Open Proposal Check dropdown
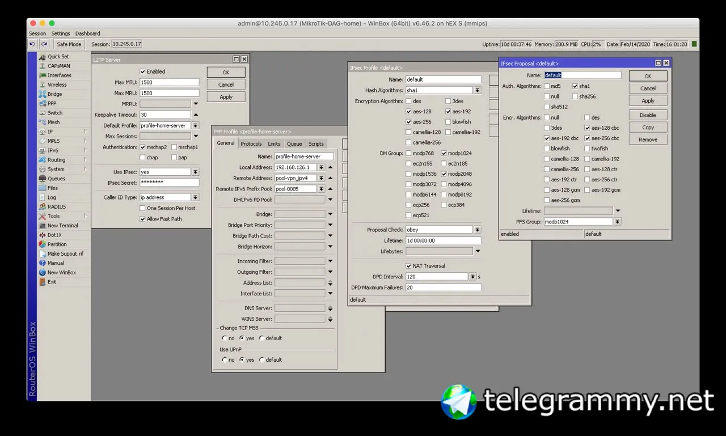 click(x=478, y=230)
